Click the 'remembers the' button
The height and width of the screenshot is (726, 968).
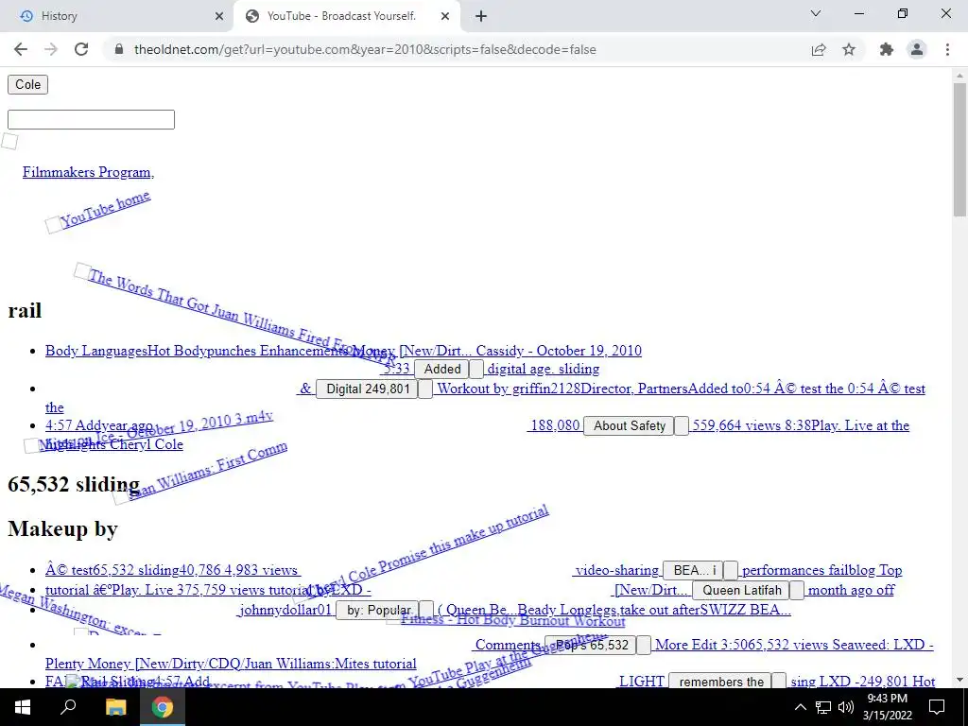(x=721, y=681)
